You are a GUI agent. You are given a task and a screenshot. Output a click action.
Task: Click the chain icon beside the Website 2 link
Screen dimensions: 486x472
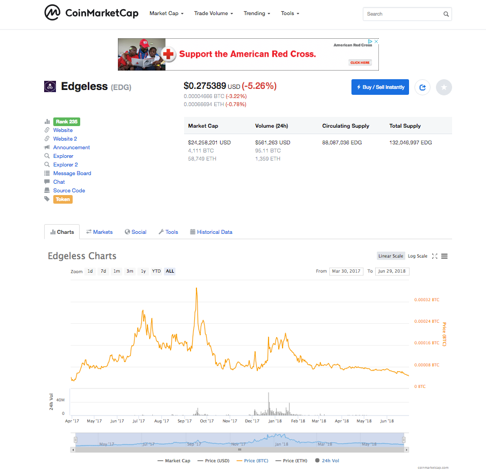click(x=47, y=138)
